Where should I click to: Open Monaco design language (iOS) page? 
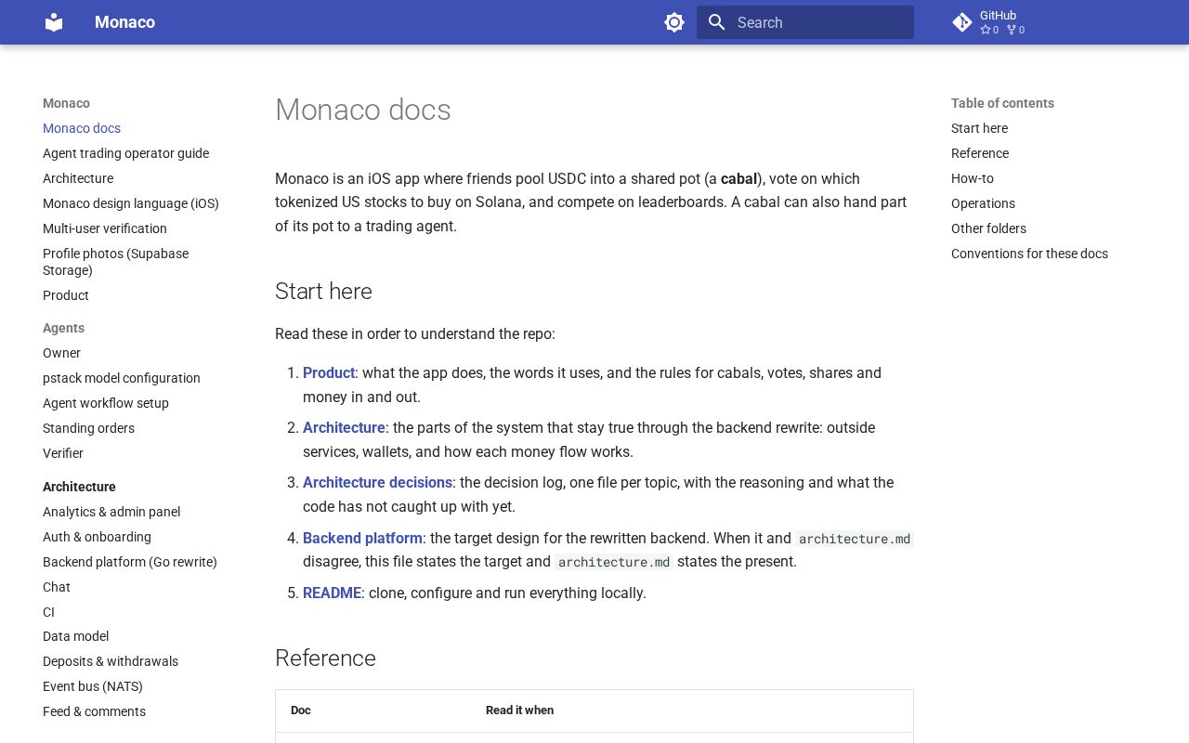(131, 203)
